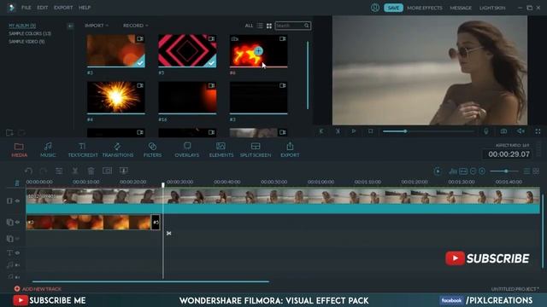Click the redo icon above the timeline
The width and height of the screenshot is (547, 307).
click(x=44, y=171)
